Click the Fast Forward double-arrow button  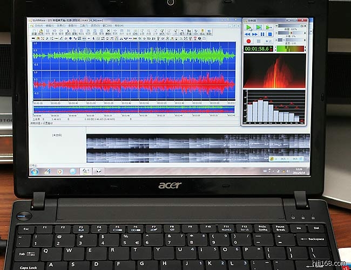[x=255, y=34]
